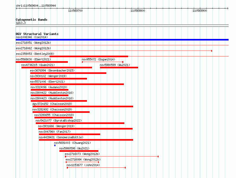Click the nsv3280655 red bar

click(54, 118)
